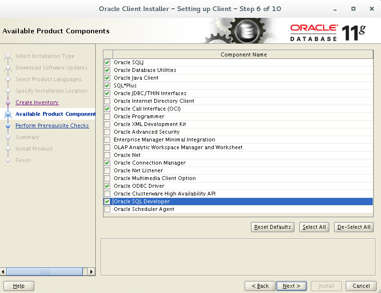Check Oracle Scheduler Agent checkbox
381x293 pixels.
coord(107,209)
